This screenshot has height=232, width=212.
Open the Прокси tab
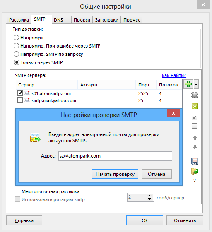click(x=82, y=20)
